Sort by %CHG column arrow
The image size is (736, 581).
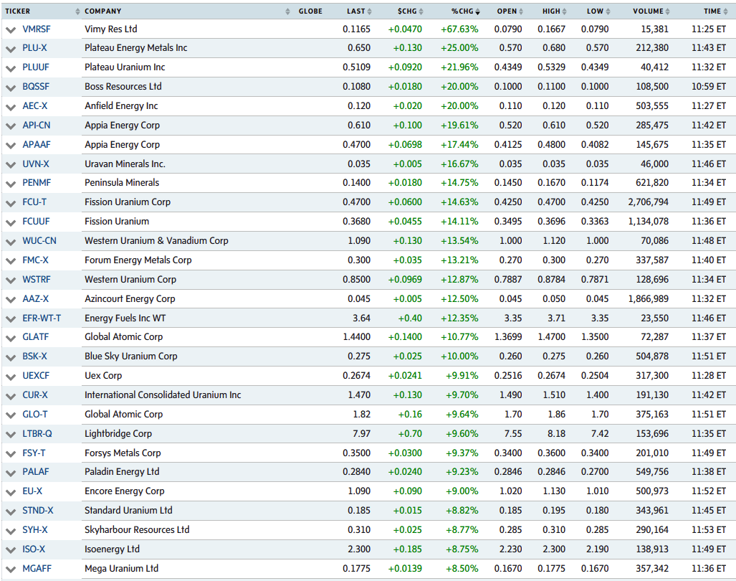click(x=478, y=11)
